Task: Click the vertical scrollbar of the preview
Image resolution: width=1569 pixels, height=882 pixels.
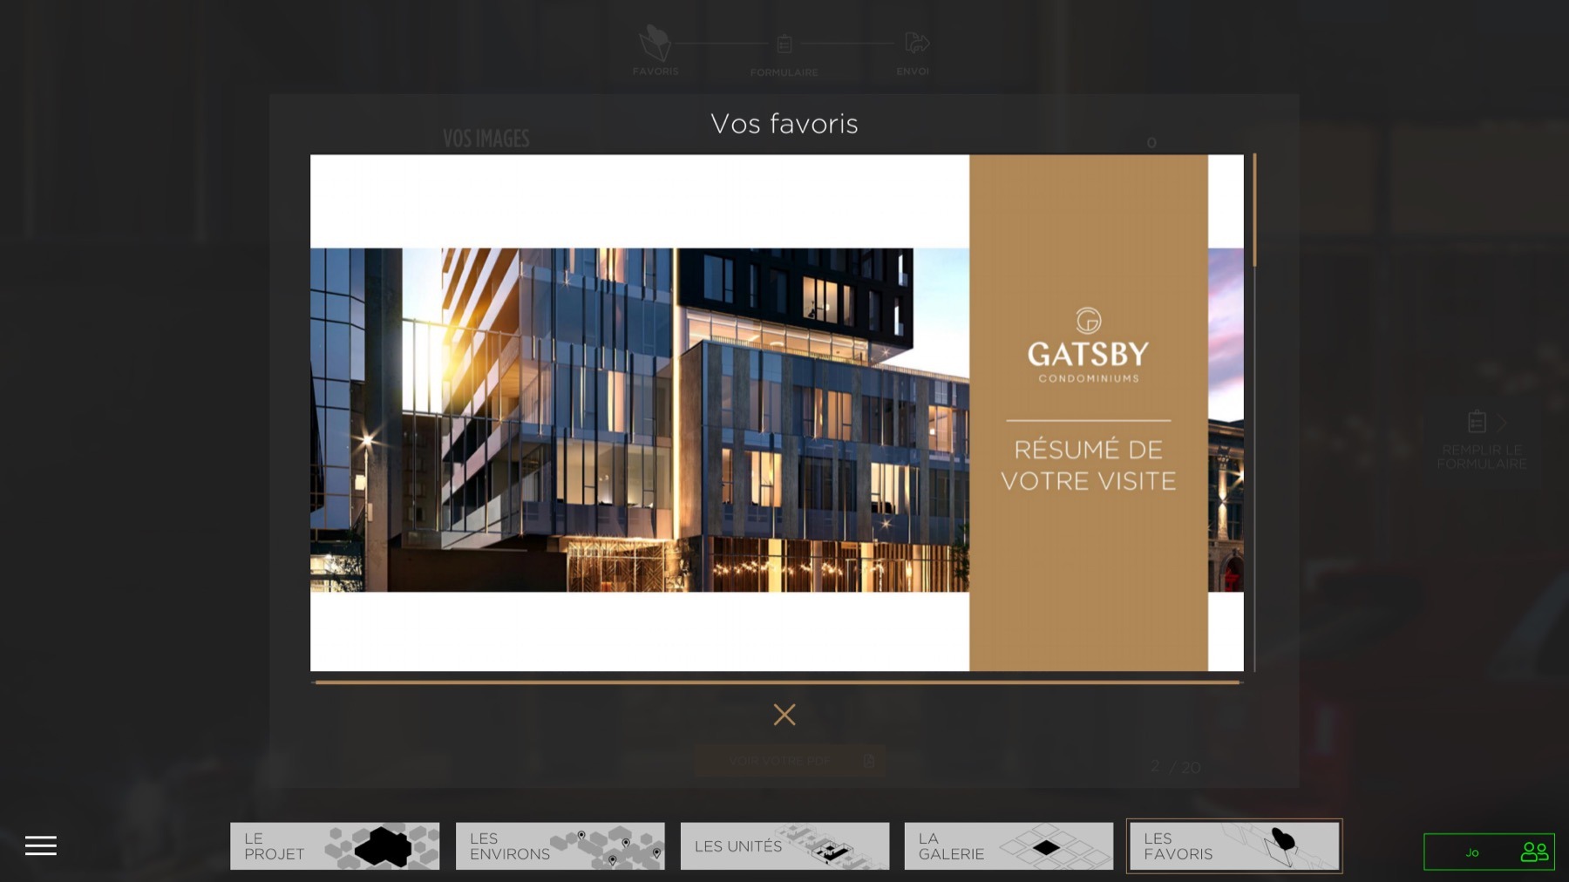Action: 1254,211
